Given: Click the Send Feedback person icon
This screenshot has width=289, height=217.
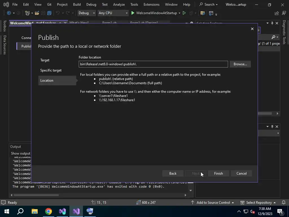Looking at the screenshot, I should [x=284, y=13].
